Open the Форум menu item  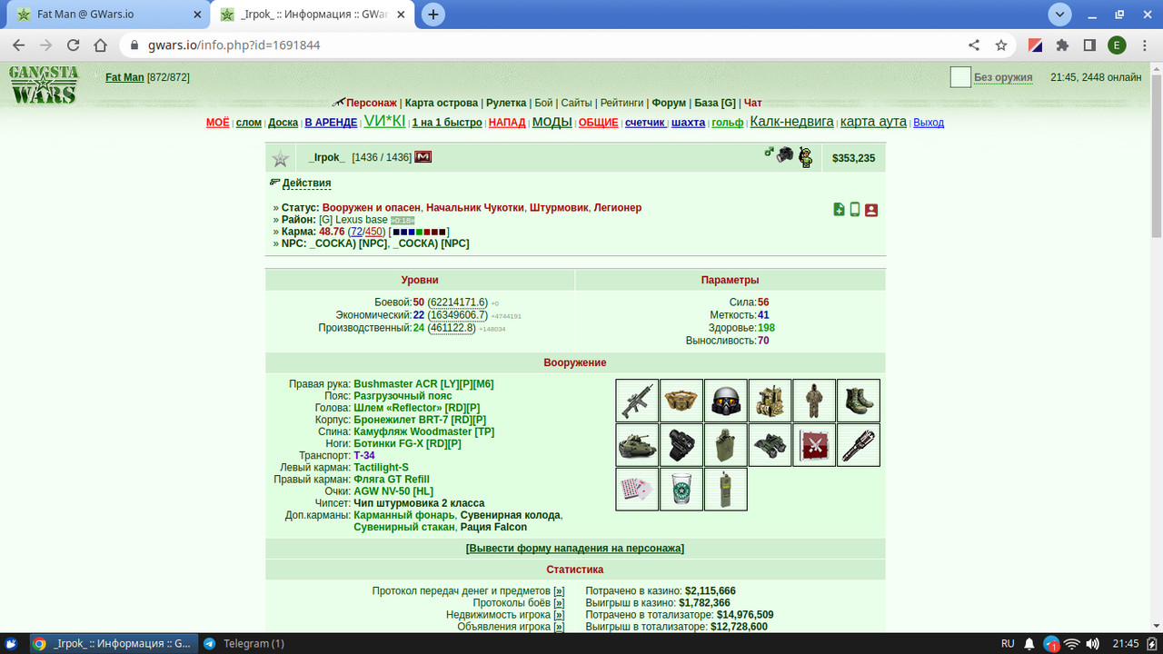[669, 103]
